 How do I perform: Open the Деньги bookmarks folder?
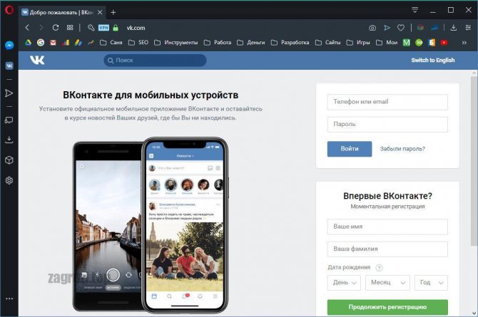[251, 43]
